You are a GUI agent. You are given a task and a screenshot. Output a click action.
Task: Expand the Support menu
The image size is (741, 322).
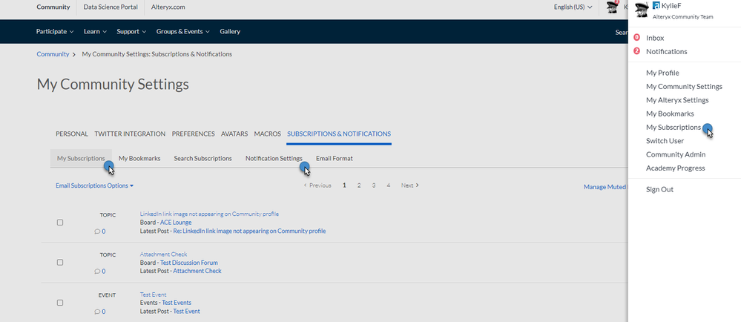coord(131,31)
